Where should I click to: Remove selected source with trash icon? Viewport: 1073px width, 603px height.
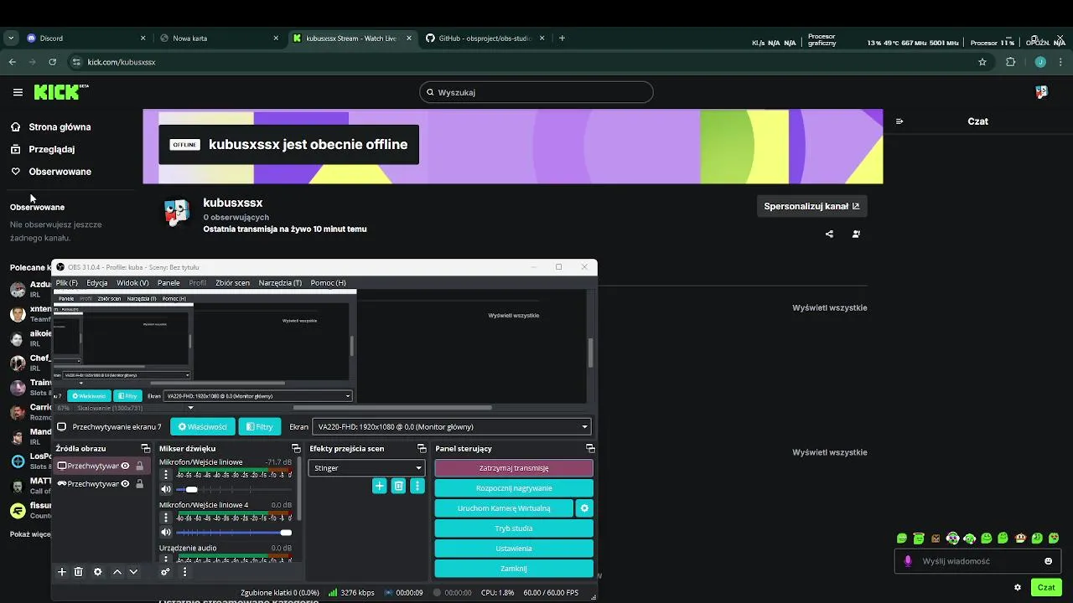[79, 572]
